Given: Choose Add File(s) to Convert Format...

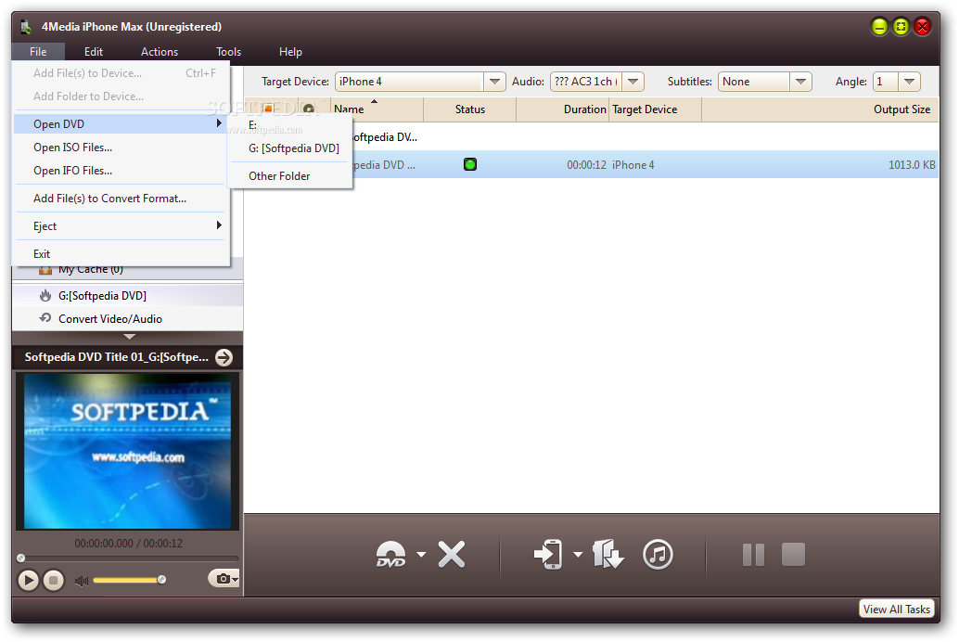Looking at the screenshot, I should point(121,199).
